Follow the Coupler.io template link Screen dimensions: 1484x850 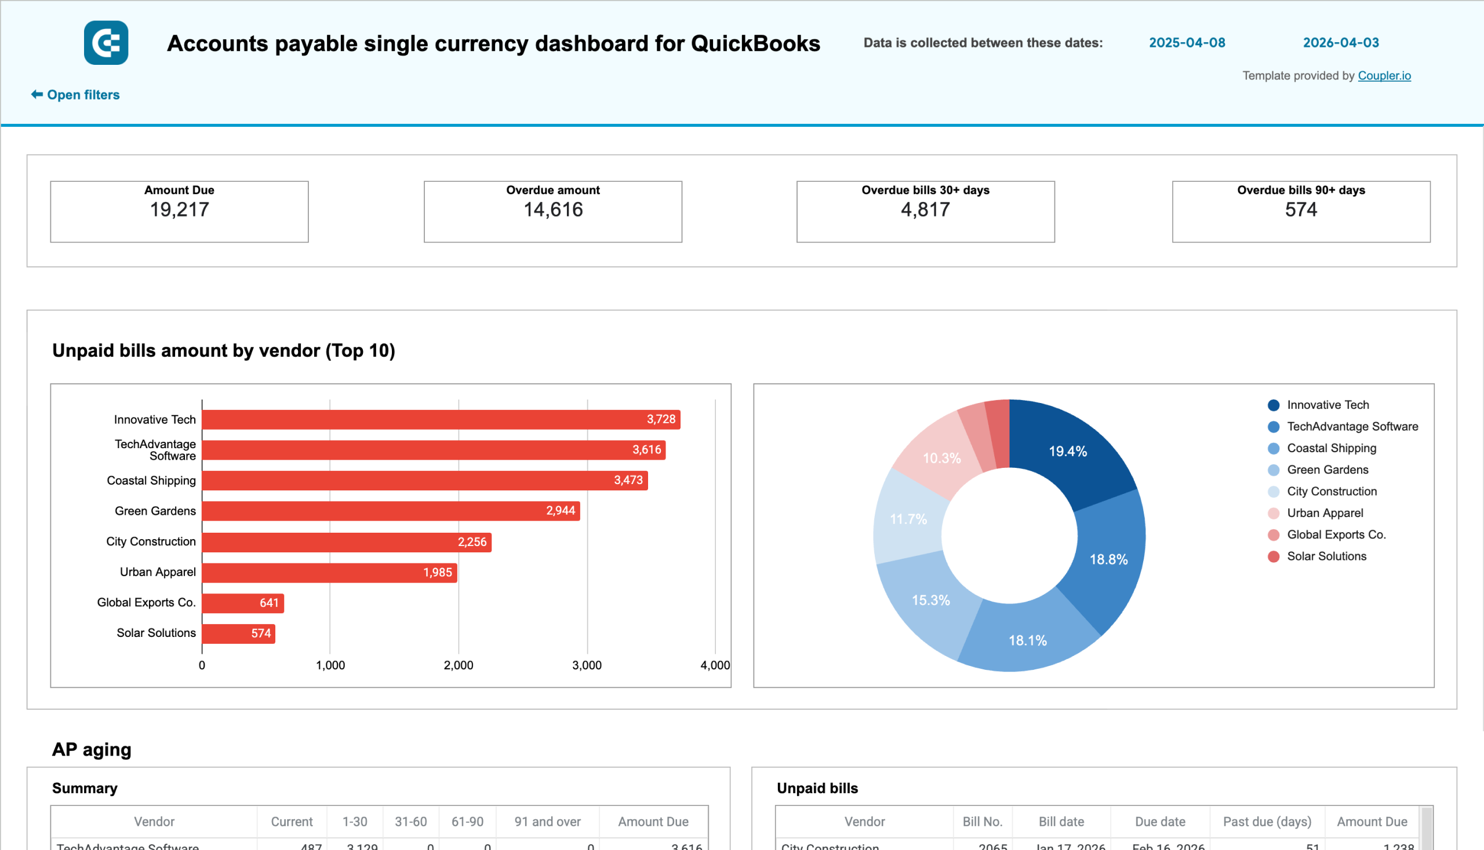click(x=1385, y=76)
